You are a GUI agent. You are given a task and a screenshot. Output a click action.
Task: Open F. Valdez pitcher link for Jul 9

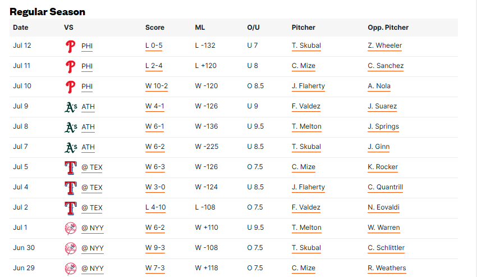306,106
